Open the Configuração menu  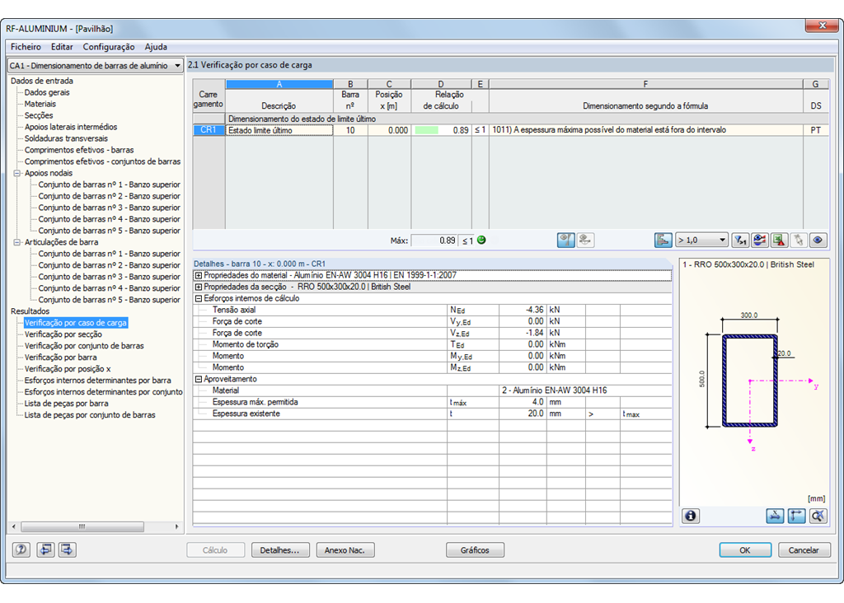(x=109, y=47)
